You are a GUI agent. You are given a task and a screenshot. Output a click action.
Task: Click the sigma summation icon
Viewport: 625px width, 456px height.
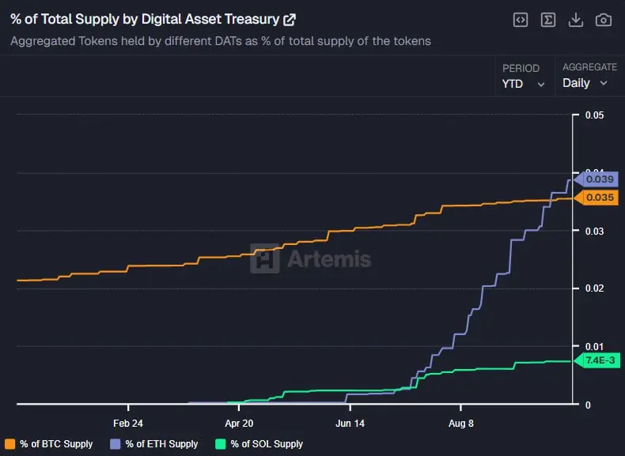(x=548, y=20)
